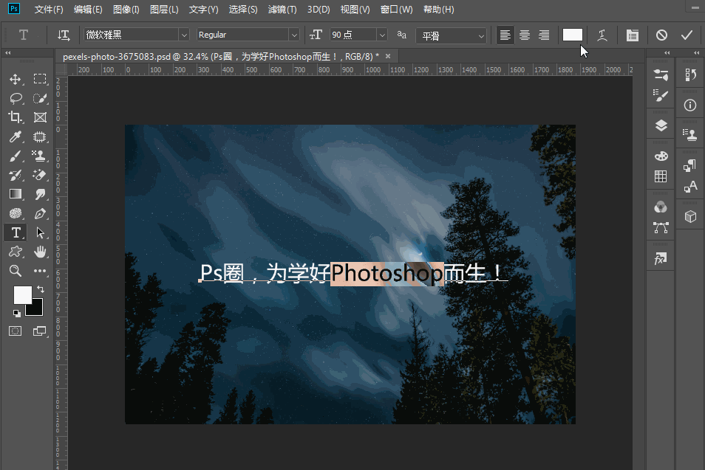This screenshot has width=705, height=470.
Task: Select the Sponge tool
Action: [x=16, y=213]
